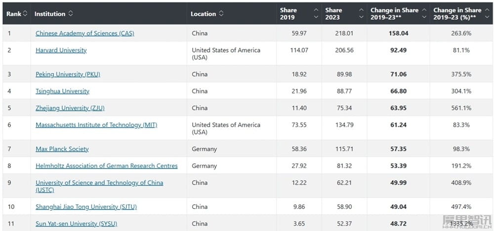Viewport: 494px width, 231px height.
Task: Open University of Science and Technology of China link
Action: pyautogui.click(x=99, y=186)
